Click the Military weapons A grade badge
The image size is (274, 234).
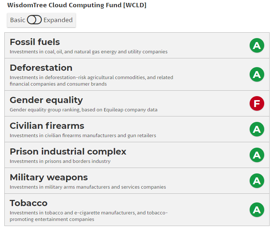coord(257,181)
